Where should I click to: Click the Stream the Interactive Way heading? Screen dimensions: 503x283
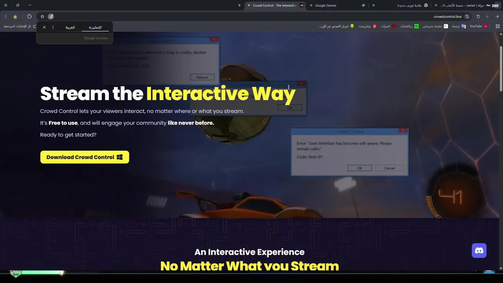click(168, 94)
